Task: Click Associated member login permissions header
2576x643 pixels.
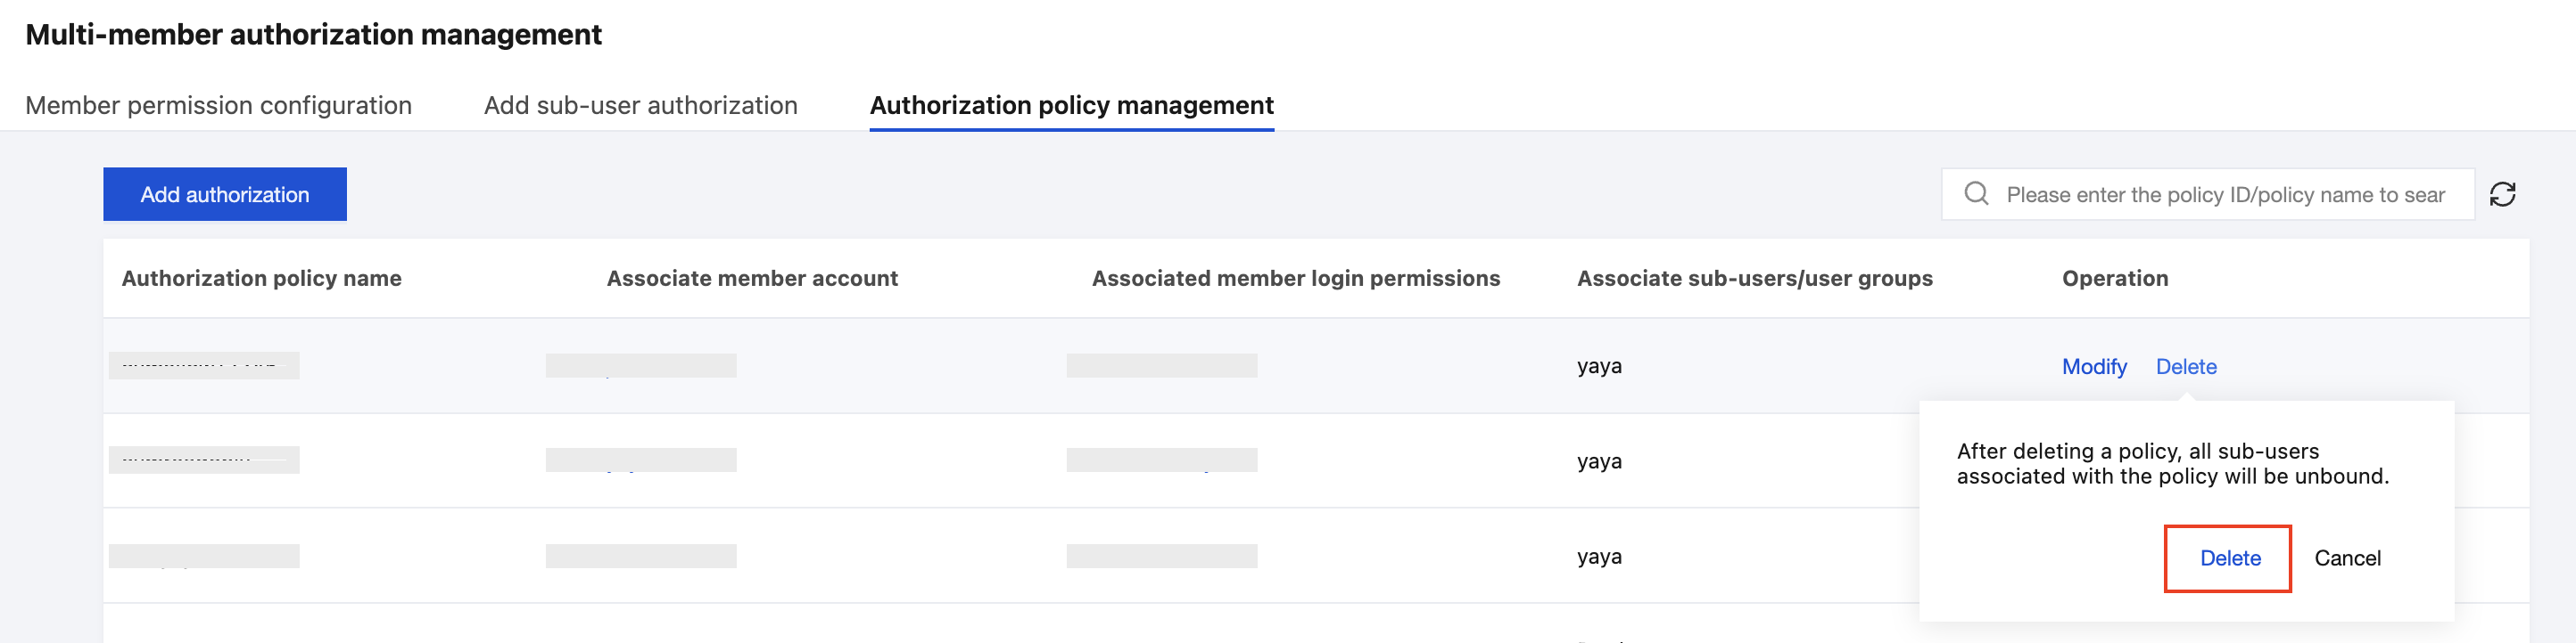Action: point(1295,279)
